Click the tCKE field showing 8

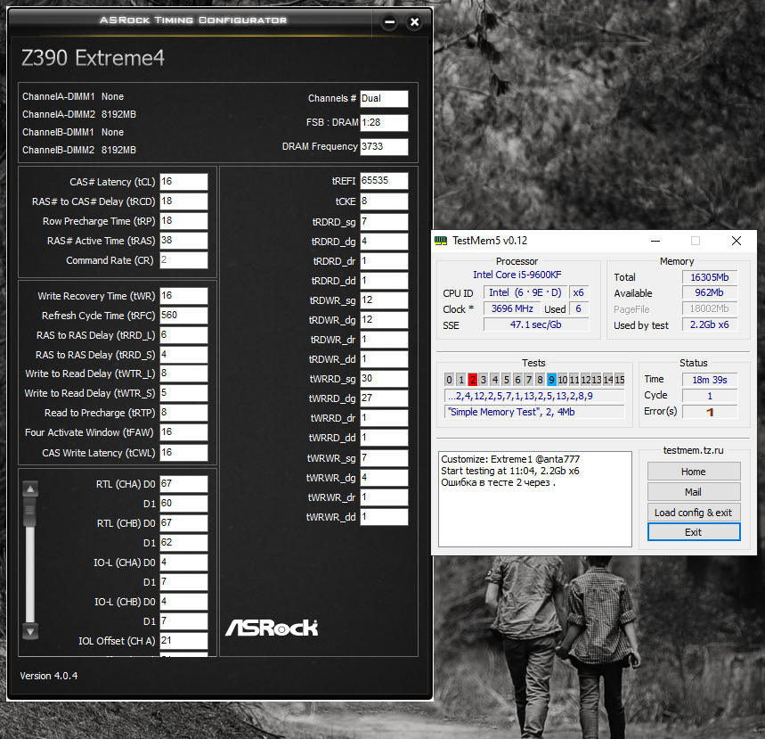[x=384, y=201]
